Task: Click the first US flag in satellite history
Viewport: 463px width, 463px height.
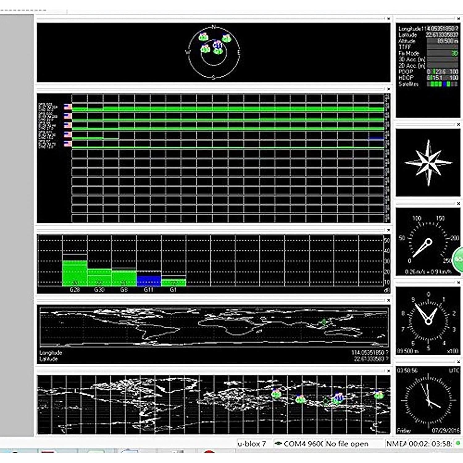Action: (x=68, y=106)
